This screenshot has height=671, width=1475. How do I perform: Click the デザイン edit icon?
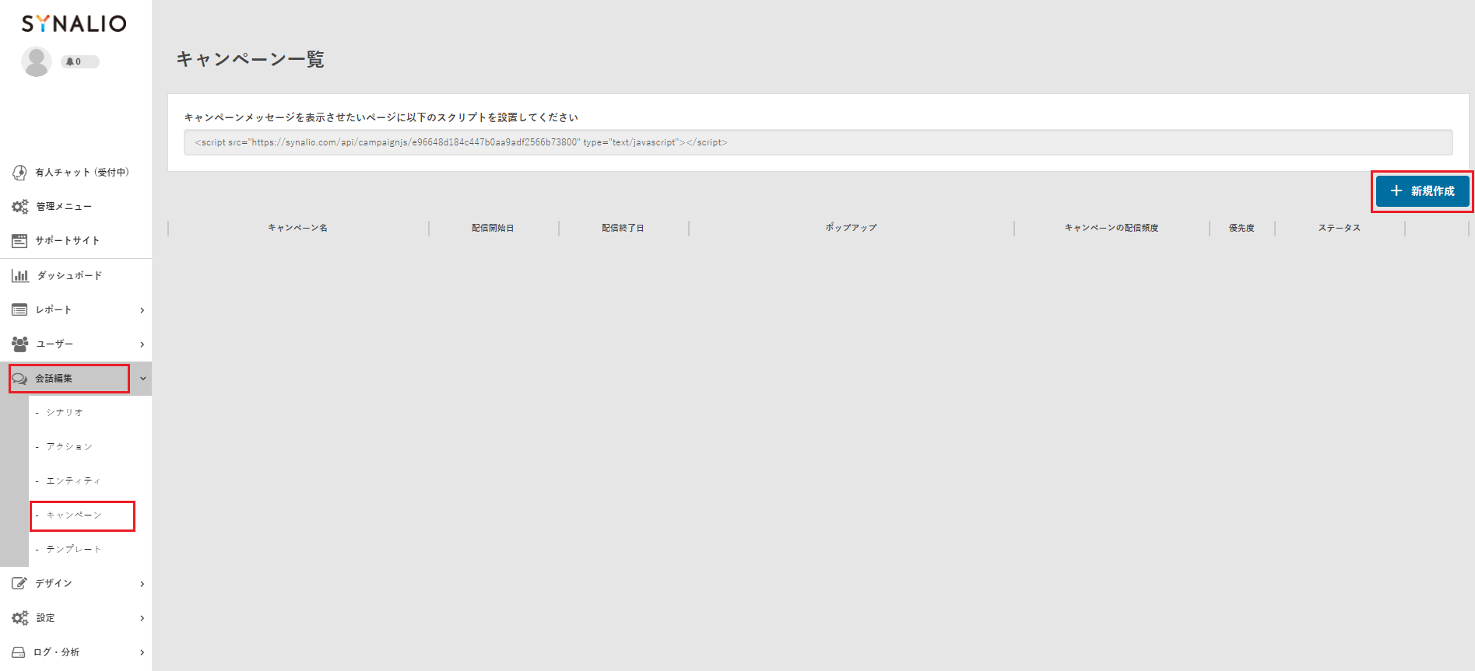pyautogui.click(x=19, y=583)
